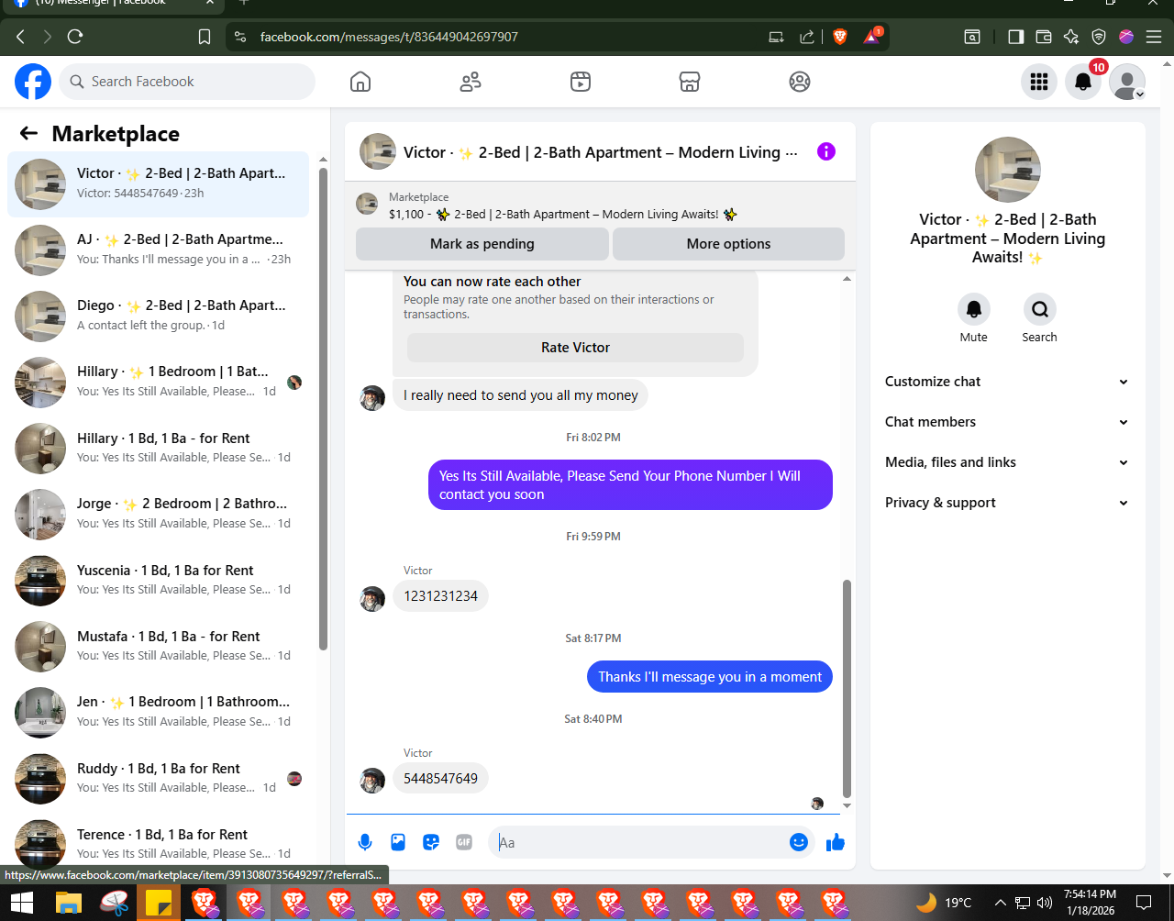Viewport: 1174px width, 921px height.
Task: Open the Groups icon in top navigation
Action: point(800,82)
